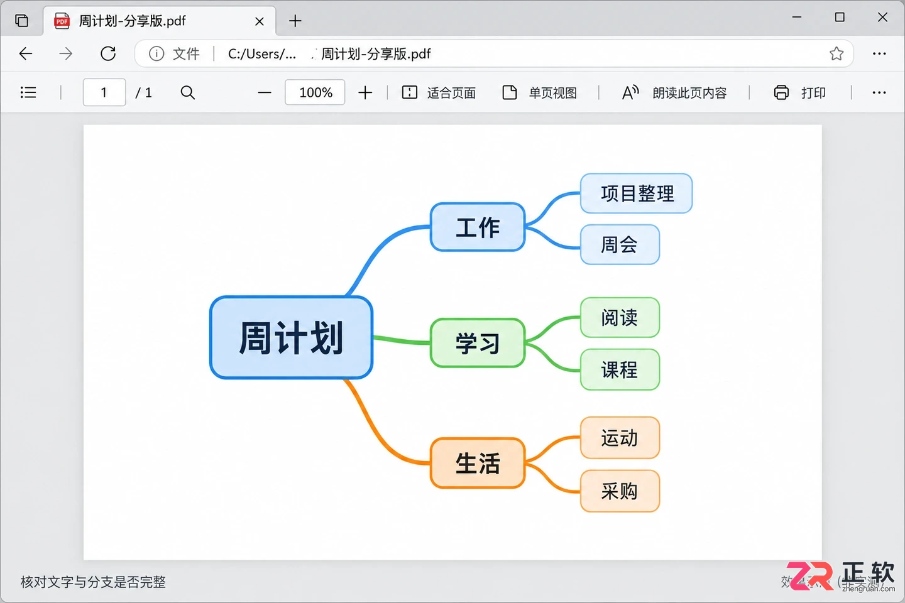Open the tab actions icon in title bar
Image resolution: width=905 pixels, height=603 pixels.
[22, 21]
